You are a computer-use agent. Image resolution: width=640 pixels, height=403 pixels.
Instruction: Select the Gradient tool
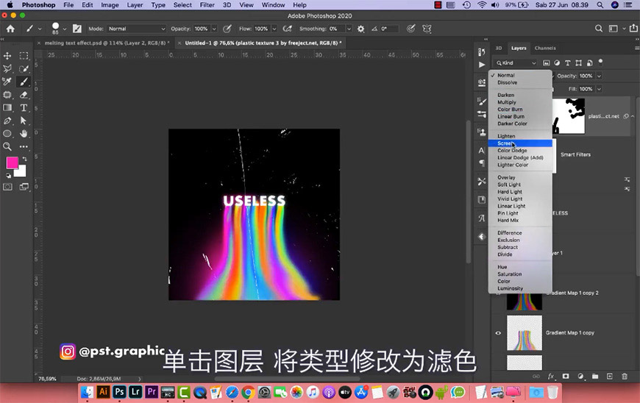(x=7, y=107)
